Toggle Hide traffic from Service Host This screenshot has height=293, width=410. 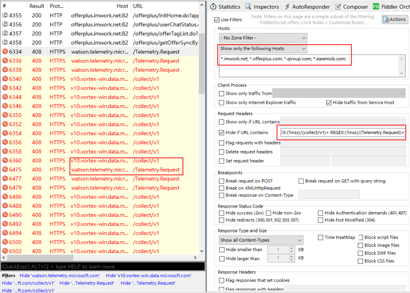tap(329, 103)
